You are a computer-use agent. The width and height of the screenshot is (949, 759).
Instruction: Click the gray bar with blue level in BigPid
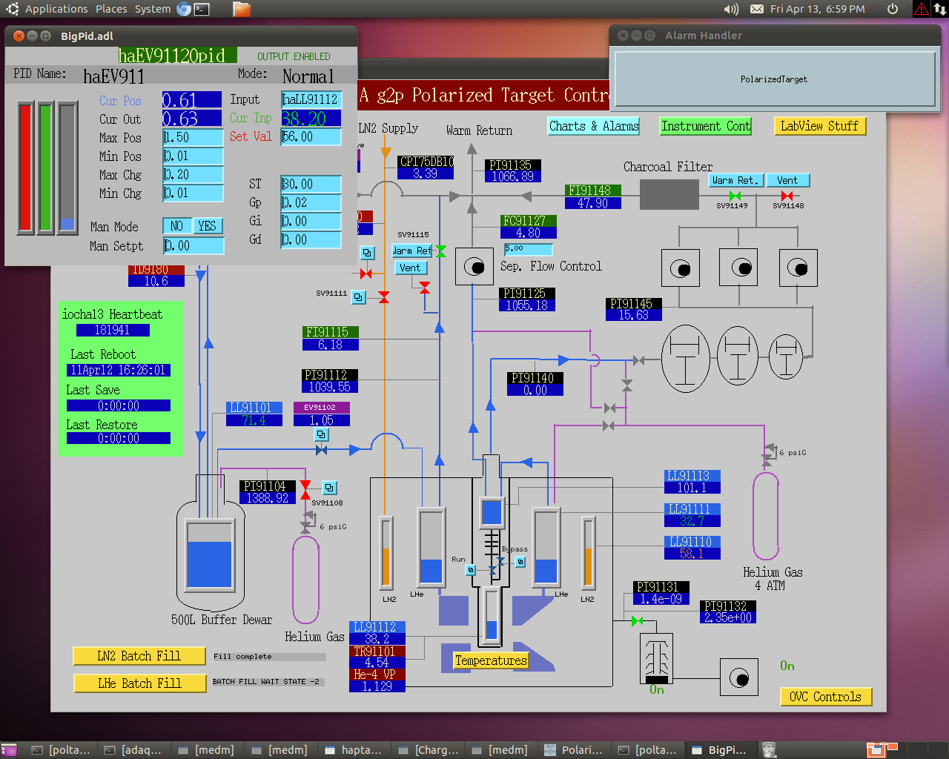pos(67,168)
